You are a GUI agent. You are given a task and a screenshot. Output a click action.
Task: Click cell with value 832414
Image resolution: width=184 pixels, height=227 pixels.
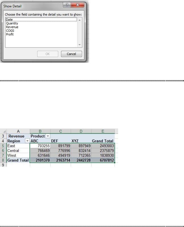(81, 151)
